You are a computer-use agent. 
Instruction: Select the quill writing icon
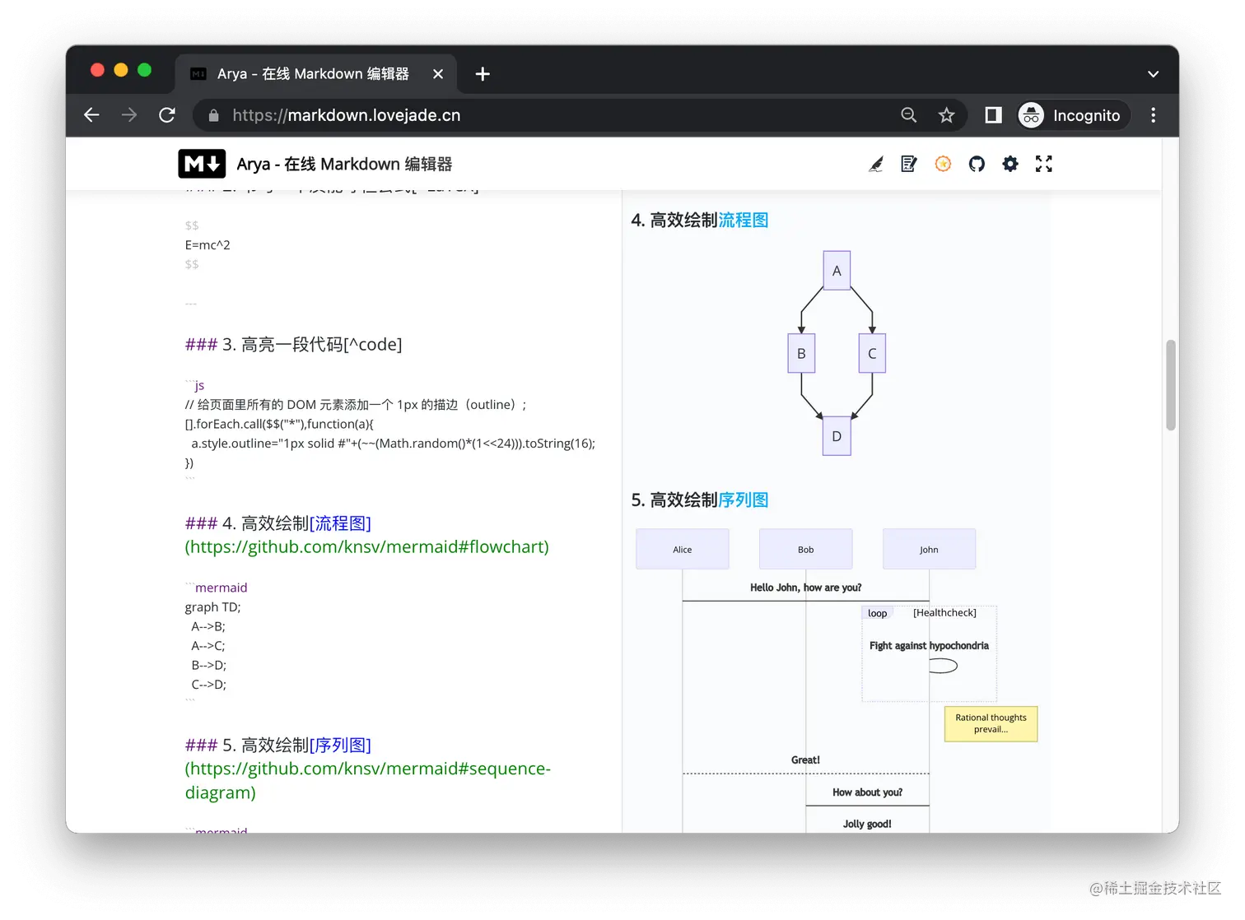875,164
